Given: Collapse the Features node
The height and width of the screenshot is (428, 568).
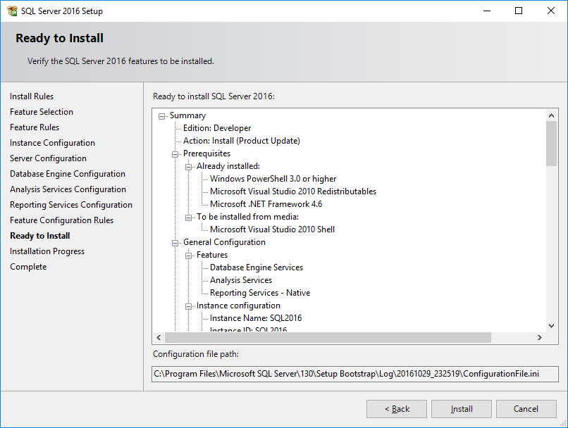Looking at the screenshot, I should 188,256.
